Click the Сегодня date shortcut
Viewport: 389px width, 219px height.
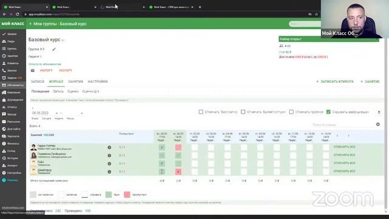coord(46,119)
